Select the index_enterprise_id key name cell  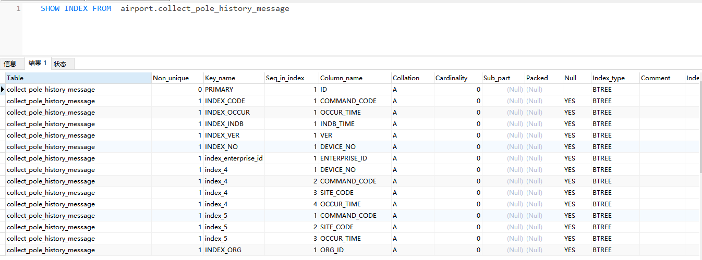coord(233,158)
